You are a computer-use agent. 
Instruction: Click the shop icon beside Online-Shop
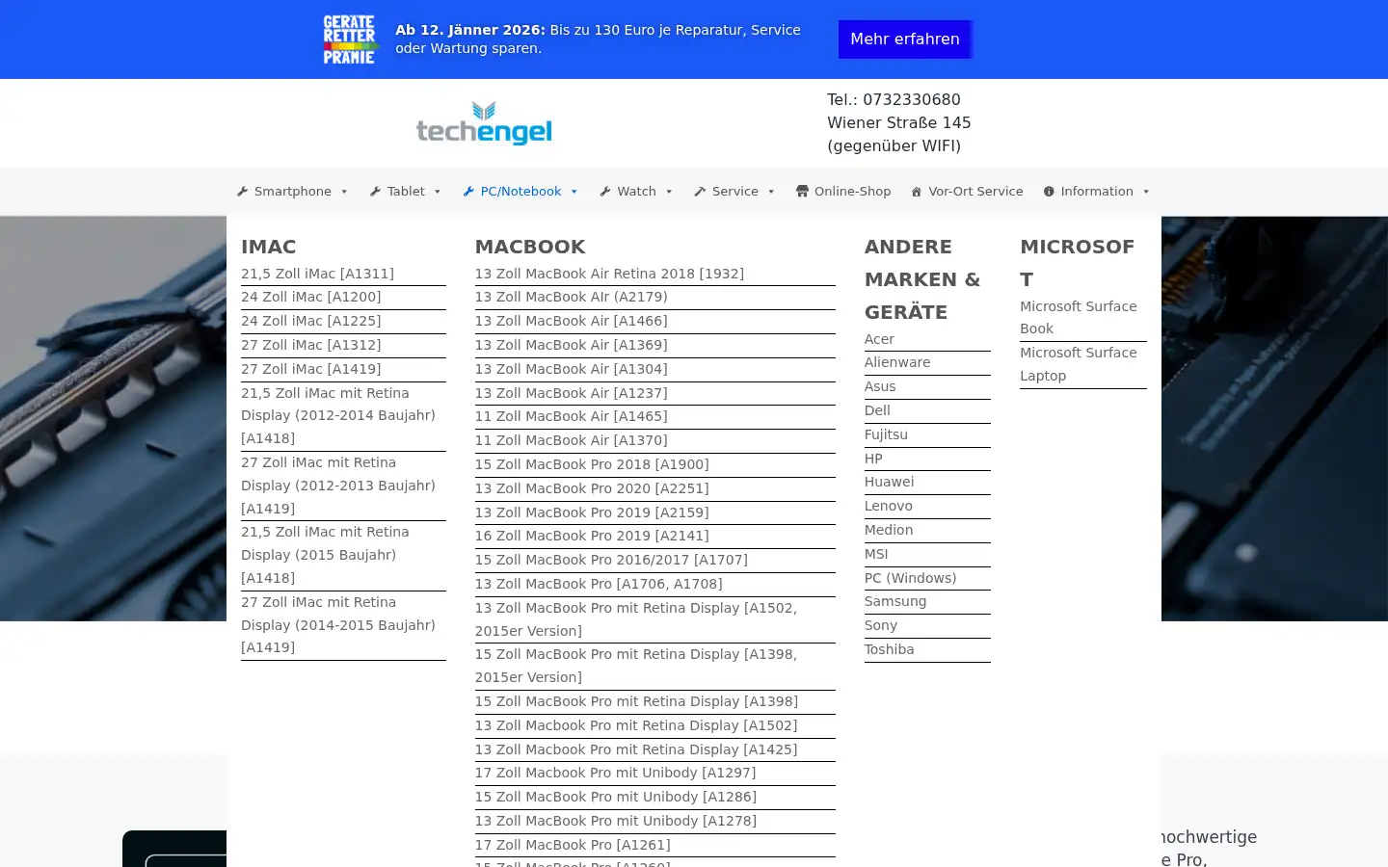(802, 192)
